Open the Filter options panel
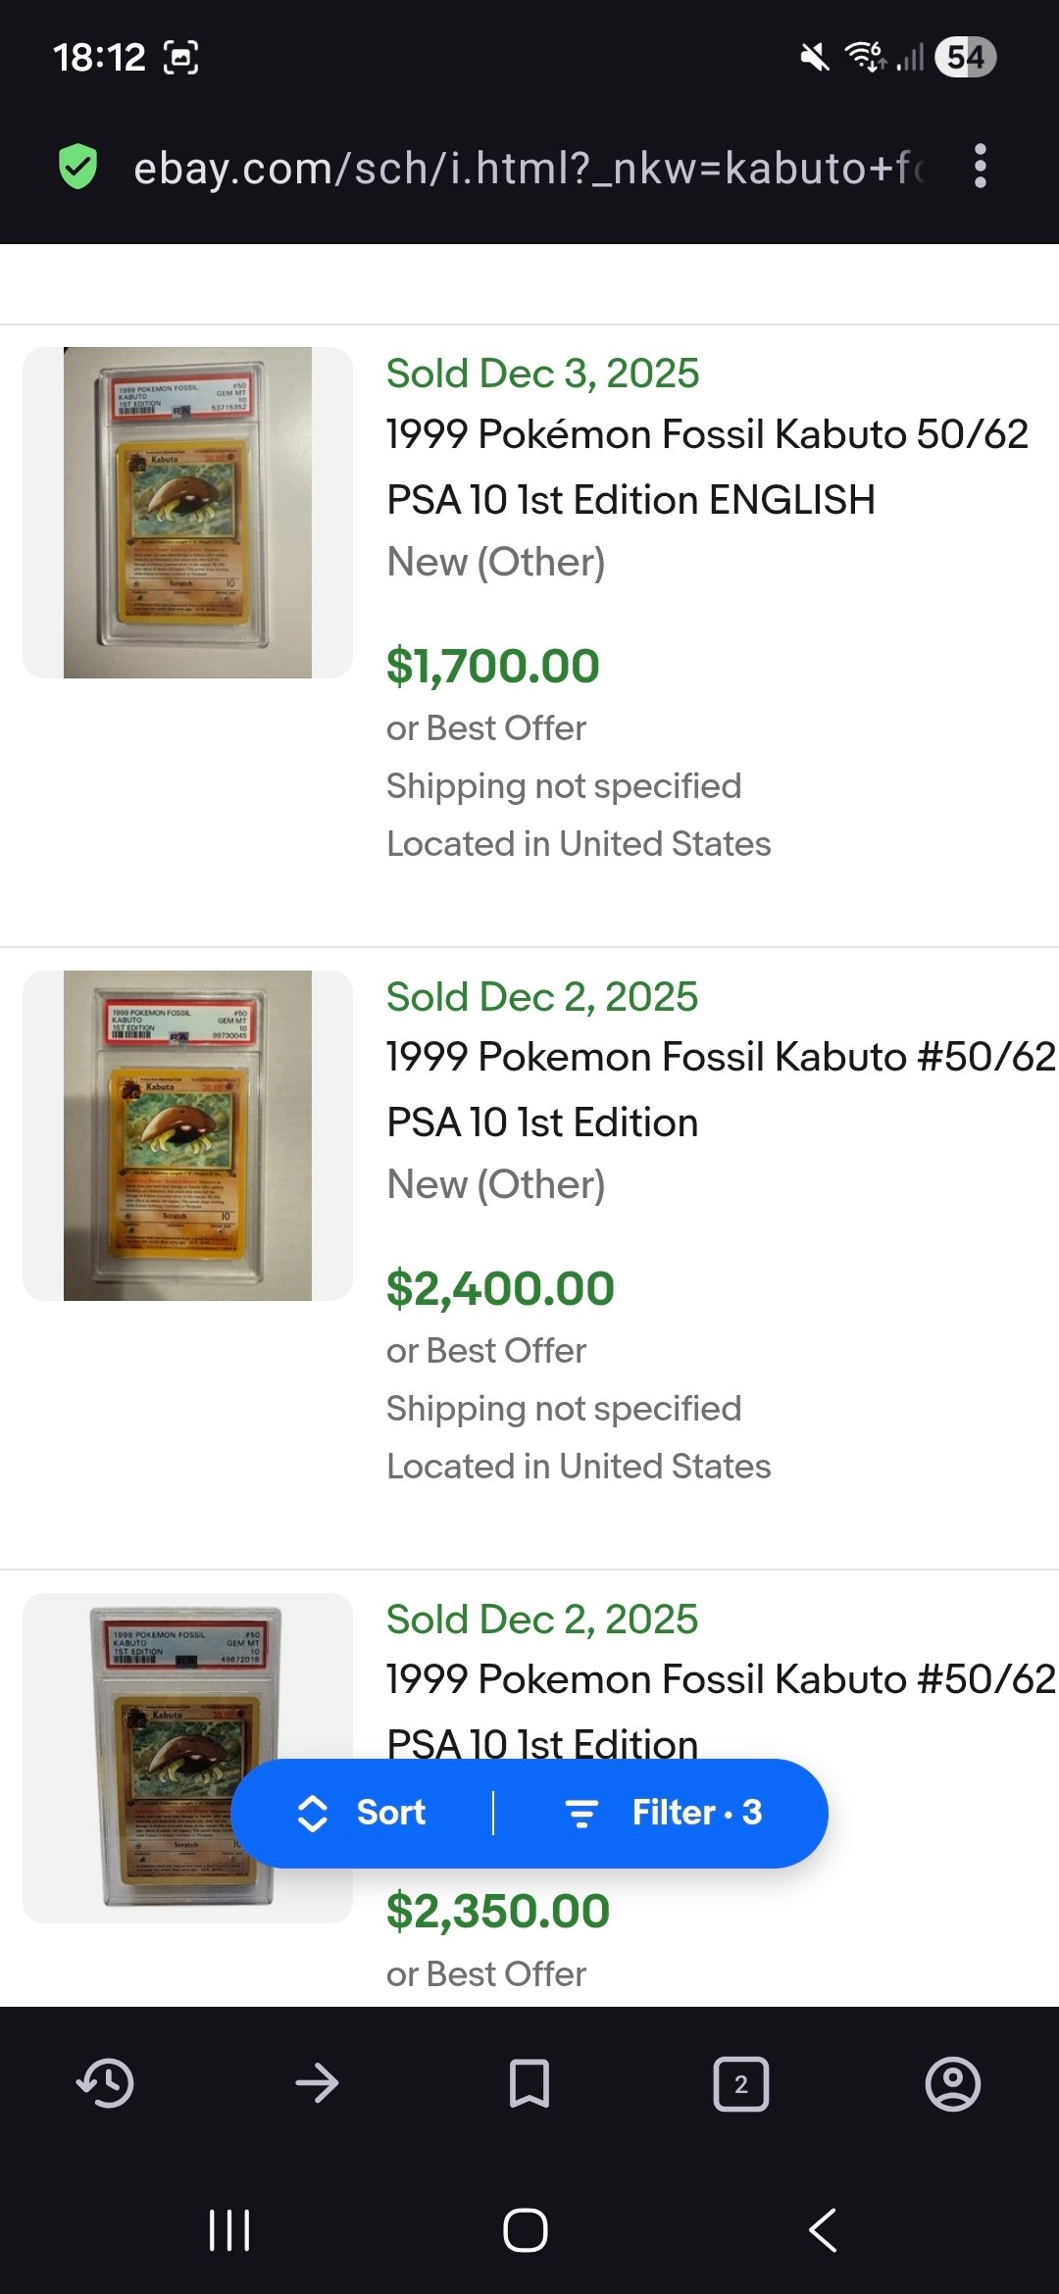This screenshot has height=2294, width=1059. point(665,1813)
